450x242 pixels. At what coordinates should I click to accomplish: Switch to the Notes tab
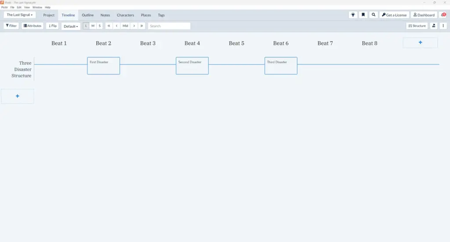point(105,15)
